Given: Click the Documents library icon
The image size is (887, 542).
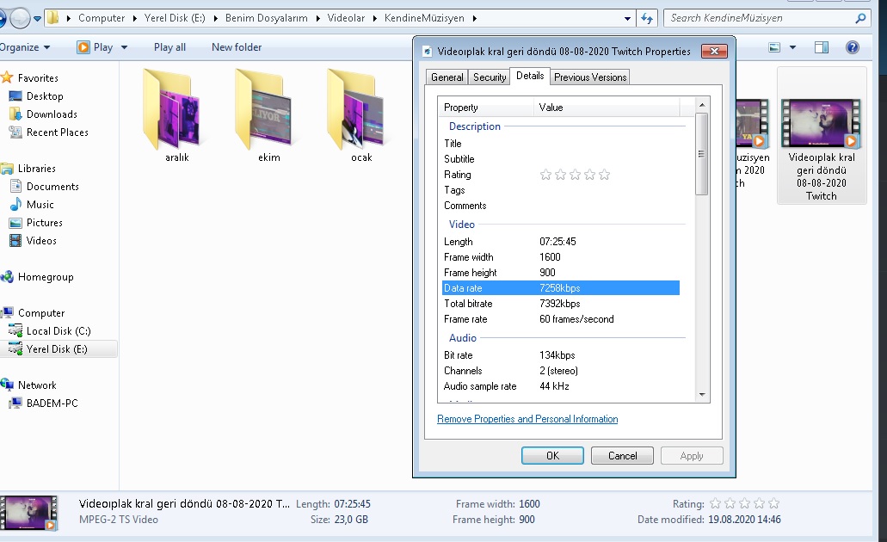Looking at the screenshot, I should [15, 186].
